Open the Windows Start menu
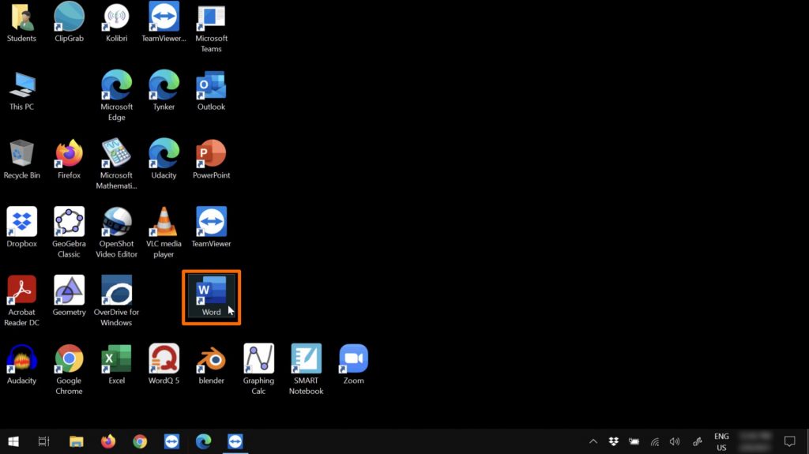Viewport: 809px width, 454px height. pyautogui.click(x=13, y=441)
